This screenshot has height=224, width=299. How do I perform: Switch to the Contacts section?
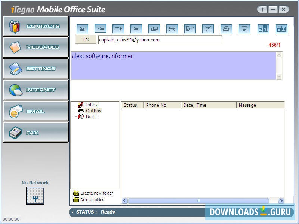coord(36,25)
